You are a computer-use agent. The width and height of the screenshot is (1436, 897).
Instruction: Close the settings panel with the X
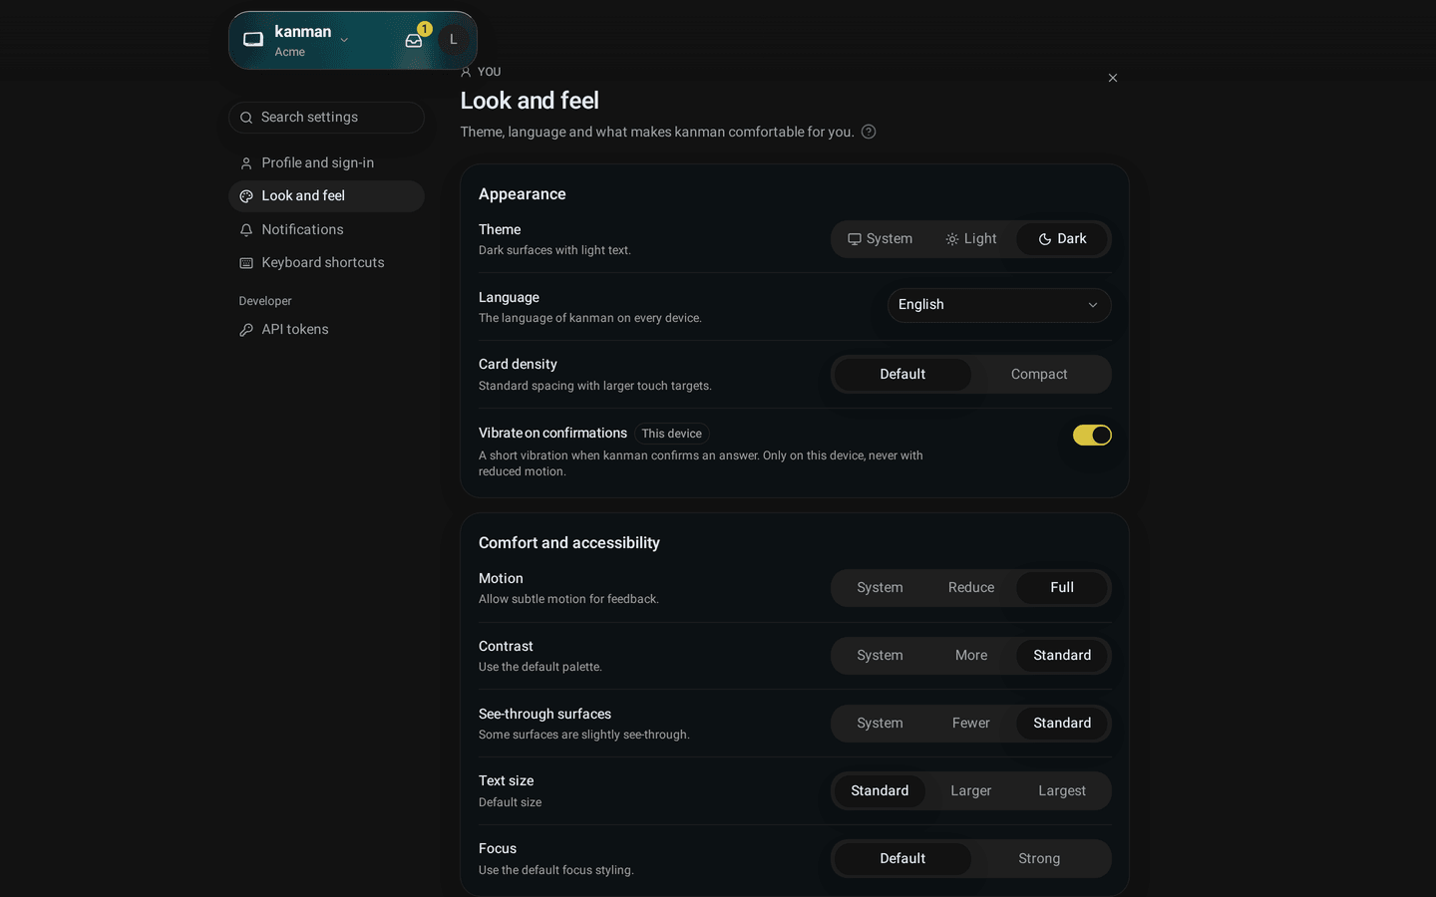[1113, 78]
